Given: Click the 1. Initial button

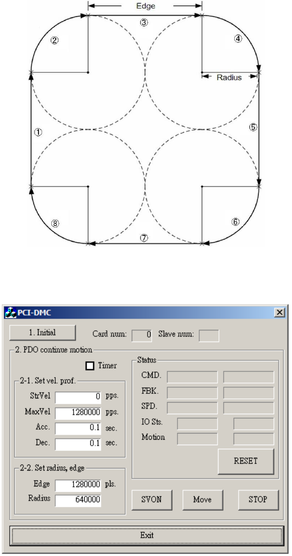Looking at the screenshot, I should 43,333.
